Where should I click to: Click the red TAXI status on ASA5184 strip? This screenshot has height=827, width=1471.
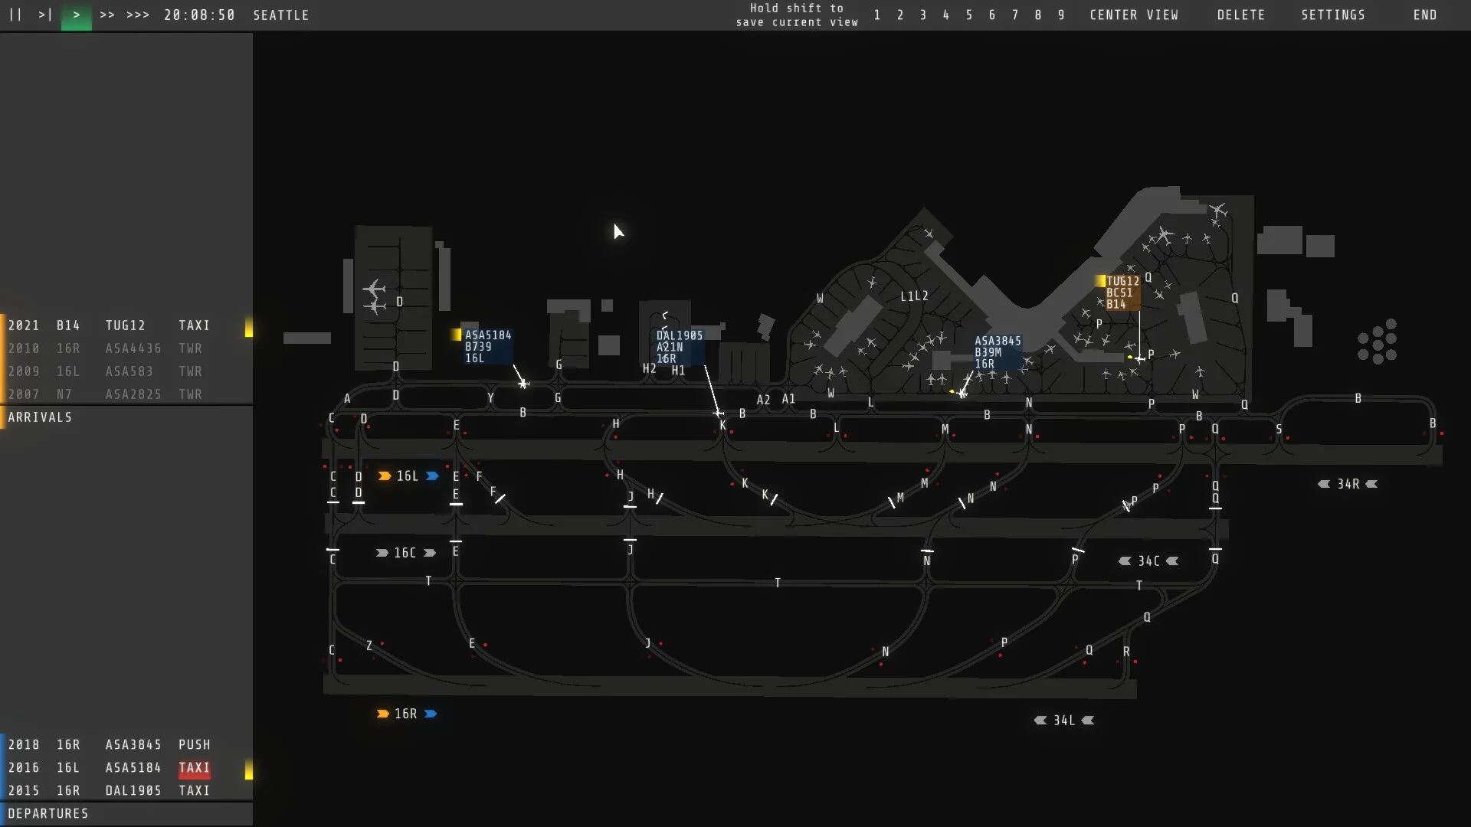[x=194, y=767]
